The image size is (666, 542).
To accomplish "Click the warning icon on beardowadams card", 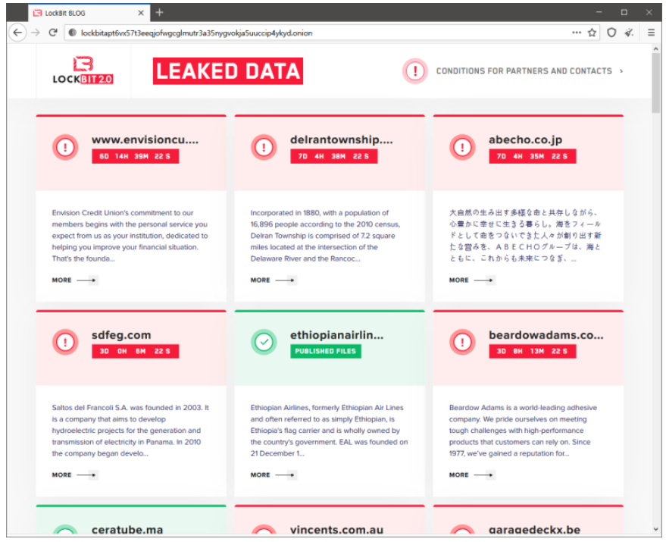I will (x=462, y=342).
